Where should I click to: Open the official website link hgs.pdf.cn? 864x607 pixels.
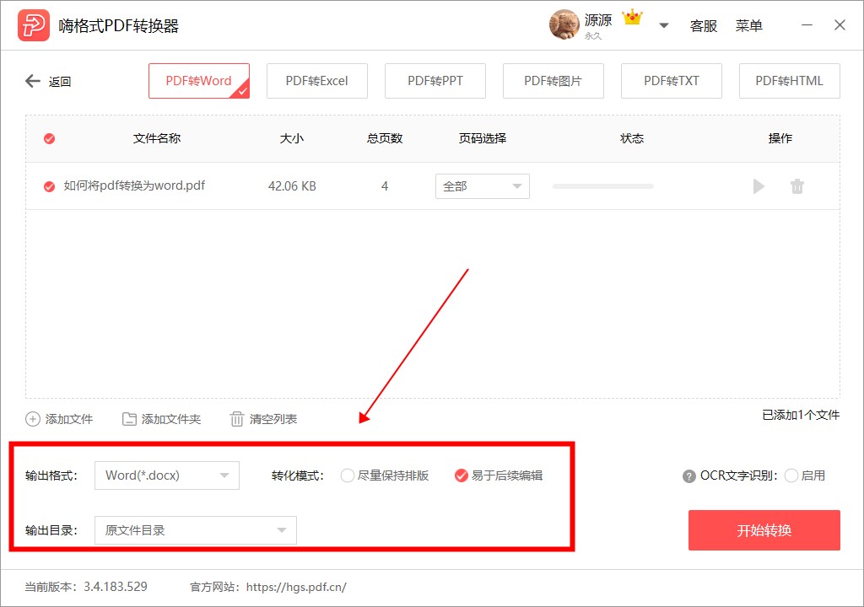tap(296, 587)
